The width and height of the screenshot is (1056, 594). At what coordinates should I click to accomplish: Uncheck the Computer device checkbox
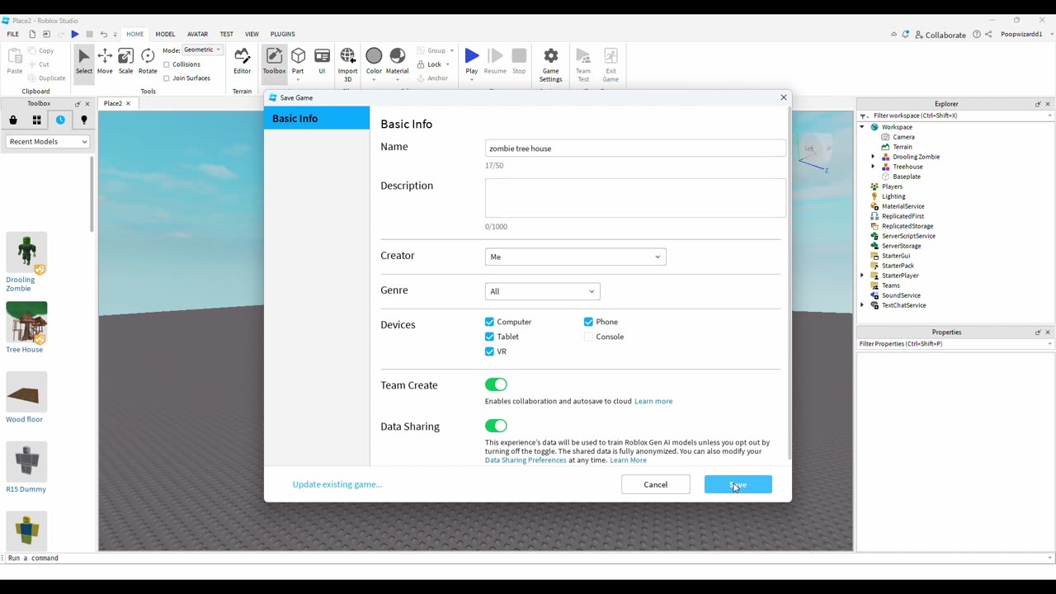tap(489, 322)
